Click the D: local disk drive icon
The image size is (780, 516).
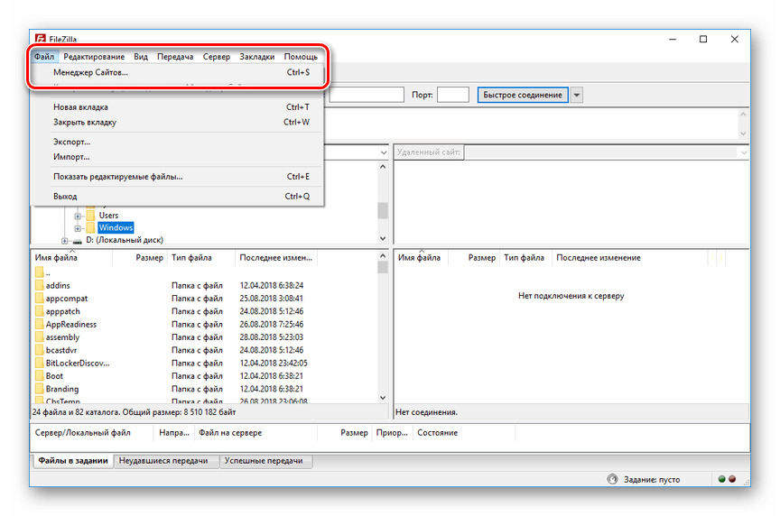coord(77,241)
